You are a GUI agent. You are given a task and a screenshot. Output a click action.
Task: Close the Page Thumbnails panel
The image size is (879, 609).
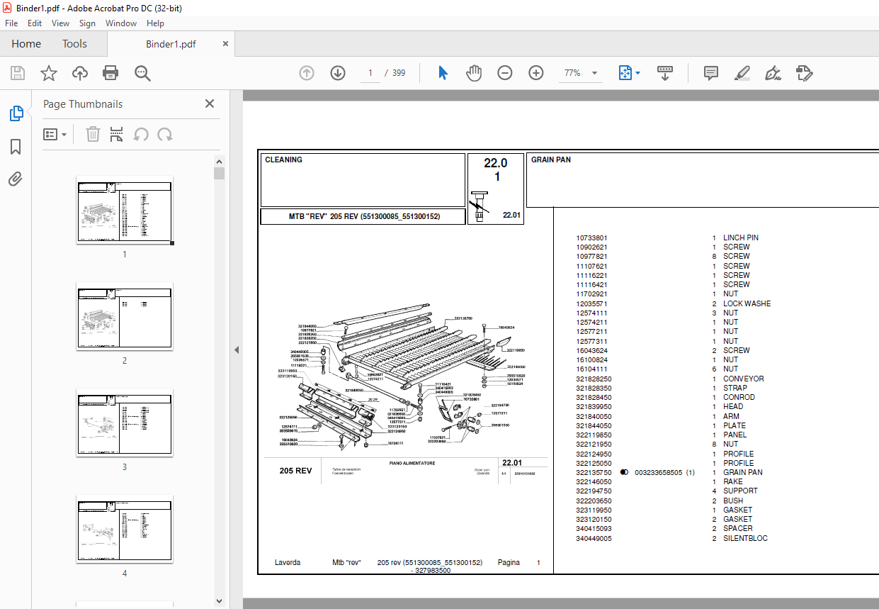(210, 104)
